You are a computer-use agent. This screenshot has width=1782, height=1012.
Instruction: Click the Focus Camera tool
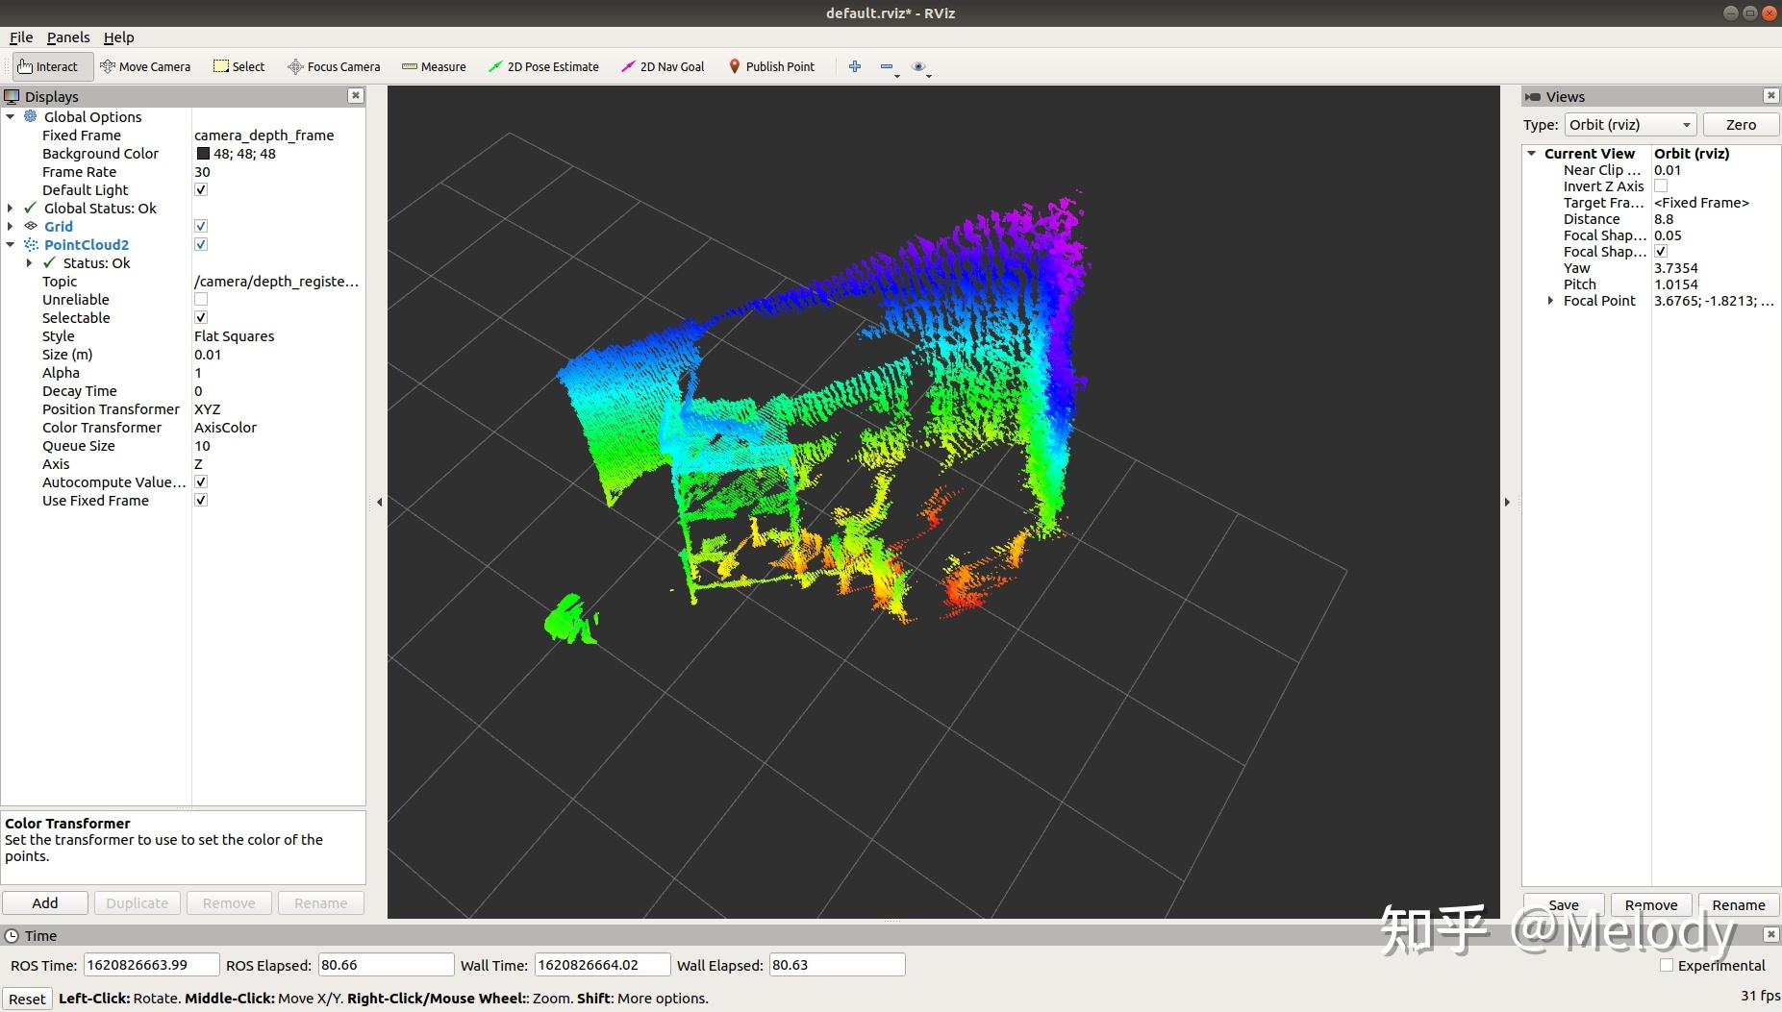tap(334, 66)
